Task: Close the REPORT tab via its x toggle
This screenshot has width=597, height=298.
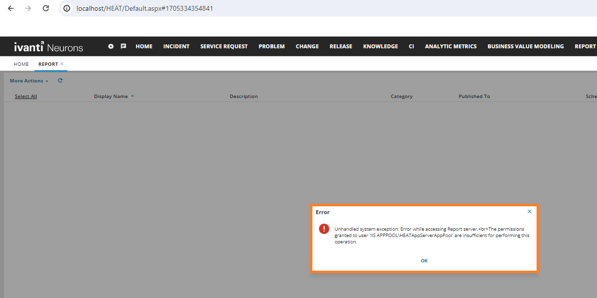Action: pos(62,63)
